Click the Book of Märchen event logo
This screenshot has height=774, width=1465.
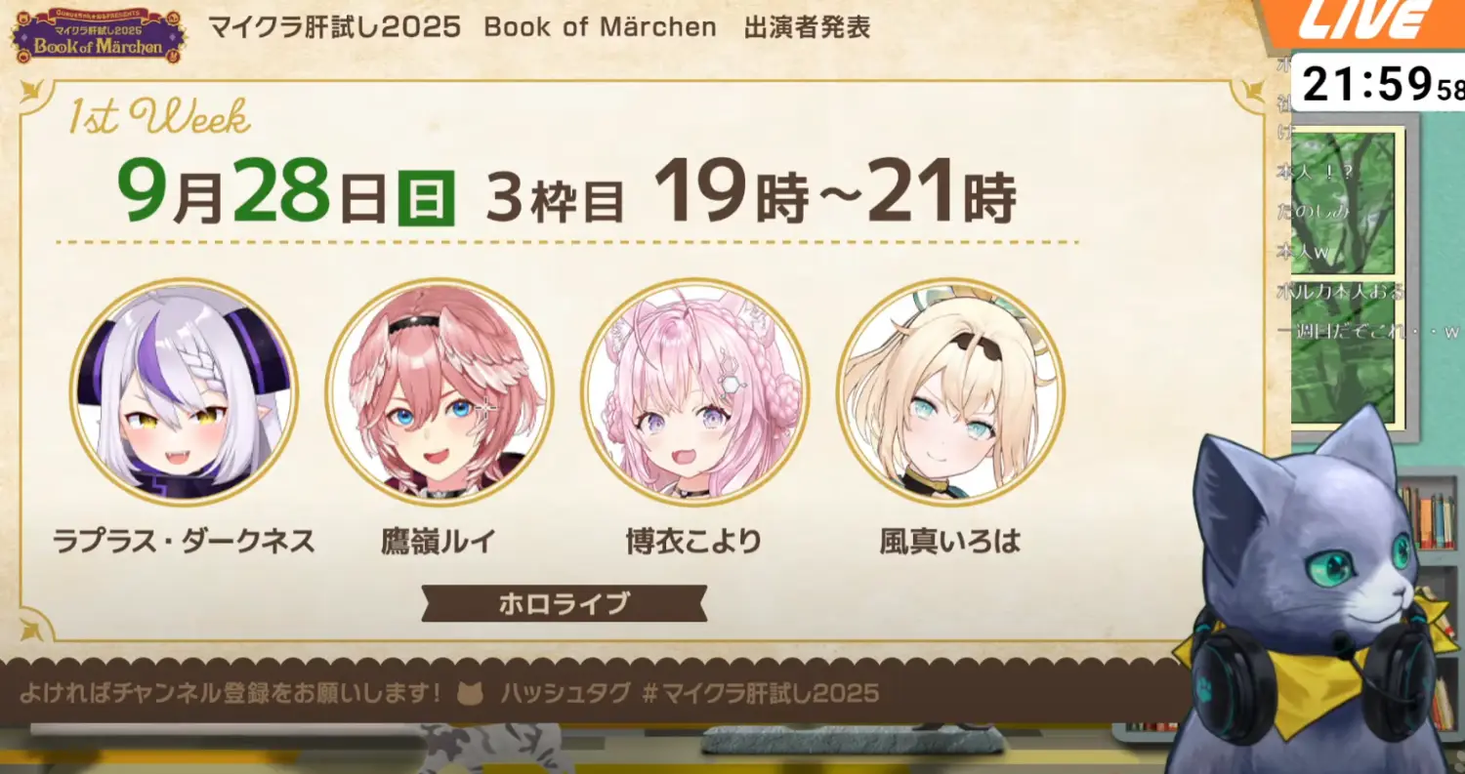(x=99, y=35)
